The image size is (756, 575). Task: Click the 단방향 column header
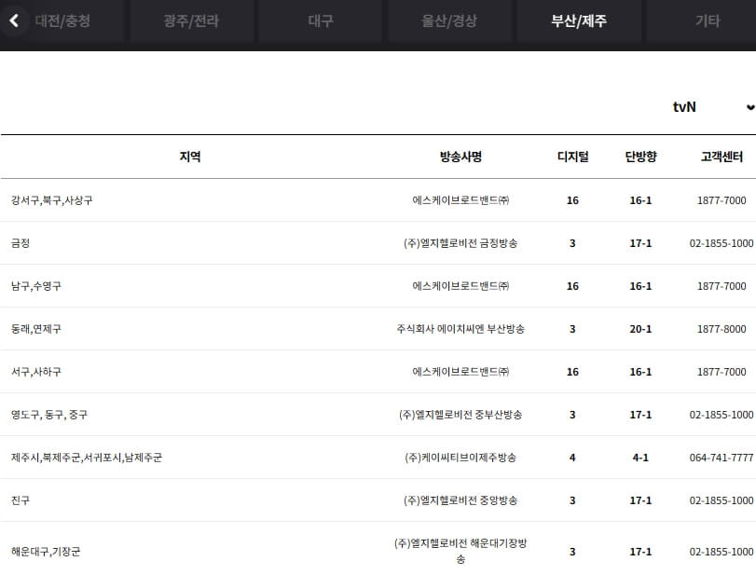coord(640,157)
